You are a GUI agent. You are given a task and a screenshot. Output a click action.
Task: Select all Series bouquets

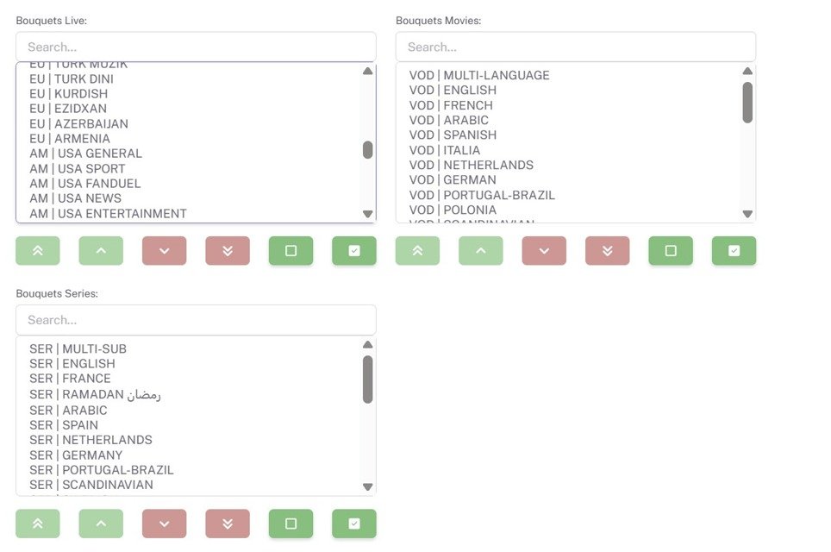tap(354, 524)
